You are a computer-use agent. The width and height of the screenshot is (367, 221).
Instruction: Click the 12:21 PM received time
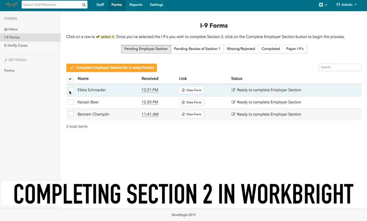coord(150,90)
